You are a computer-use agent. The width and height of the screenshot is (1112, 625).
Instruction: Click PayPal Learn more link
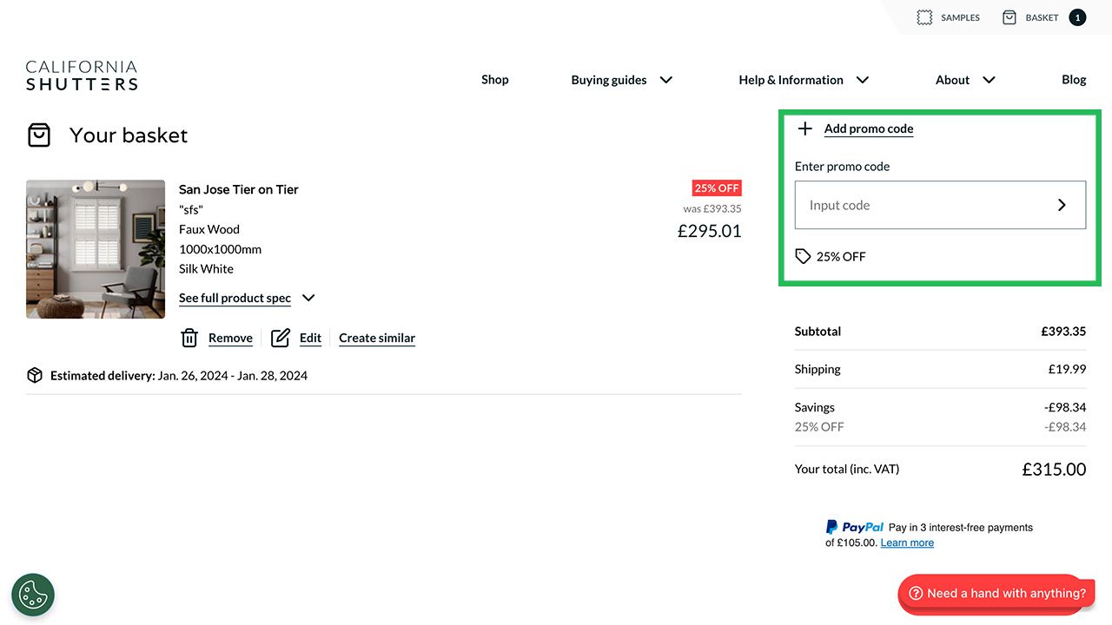(907, 543)
